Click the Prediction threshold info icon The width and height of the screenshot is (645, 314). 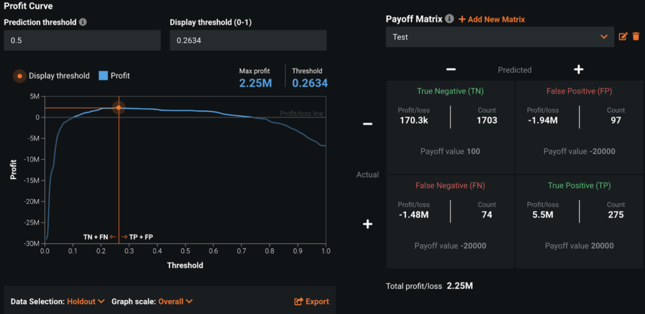(83, 22)
